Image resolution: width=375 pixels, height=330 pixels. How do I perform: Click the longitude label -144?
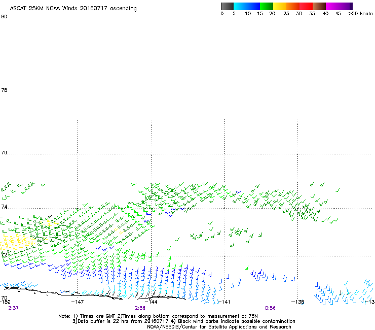pyautogui.click(x=151, y=302)
